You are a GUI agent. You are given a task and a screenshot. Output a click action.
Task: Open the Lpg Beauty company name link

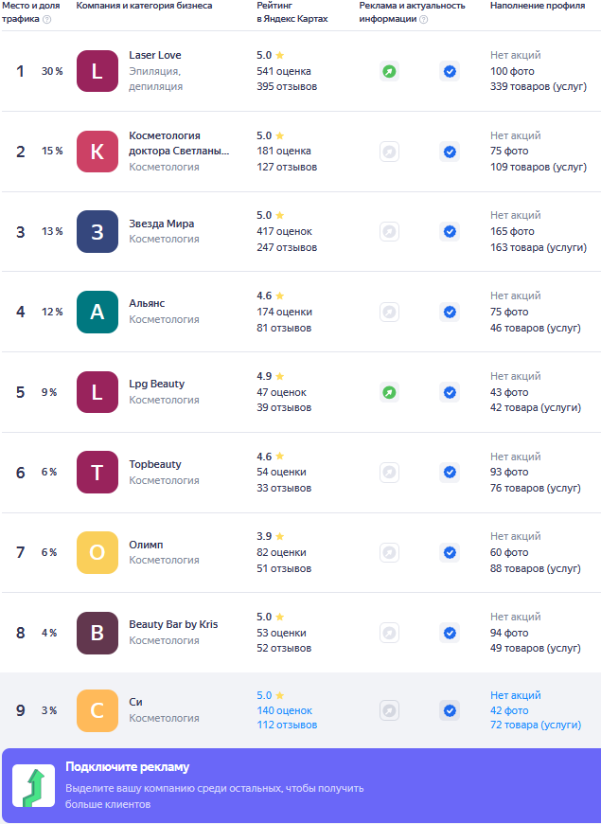(157, 384)
